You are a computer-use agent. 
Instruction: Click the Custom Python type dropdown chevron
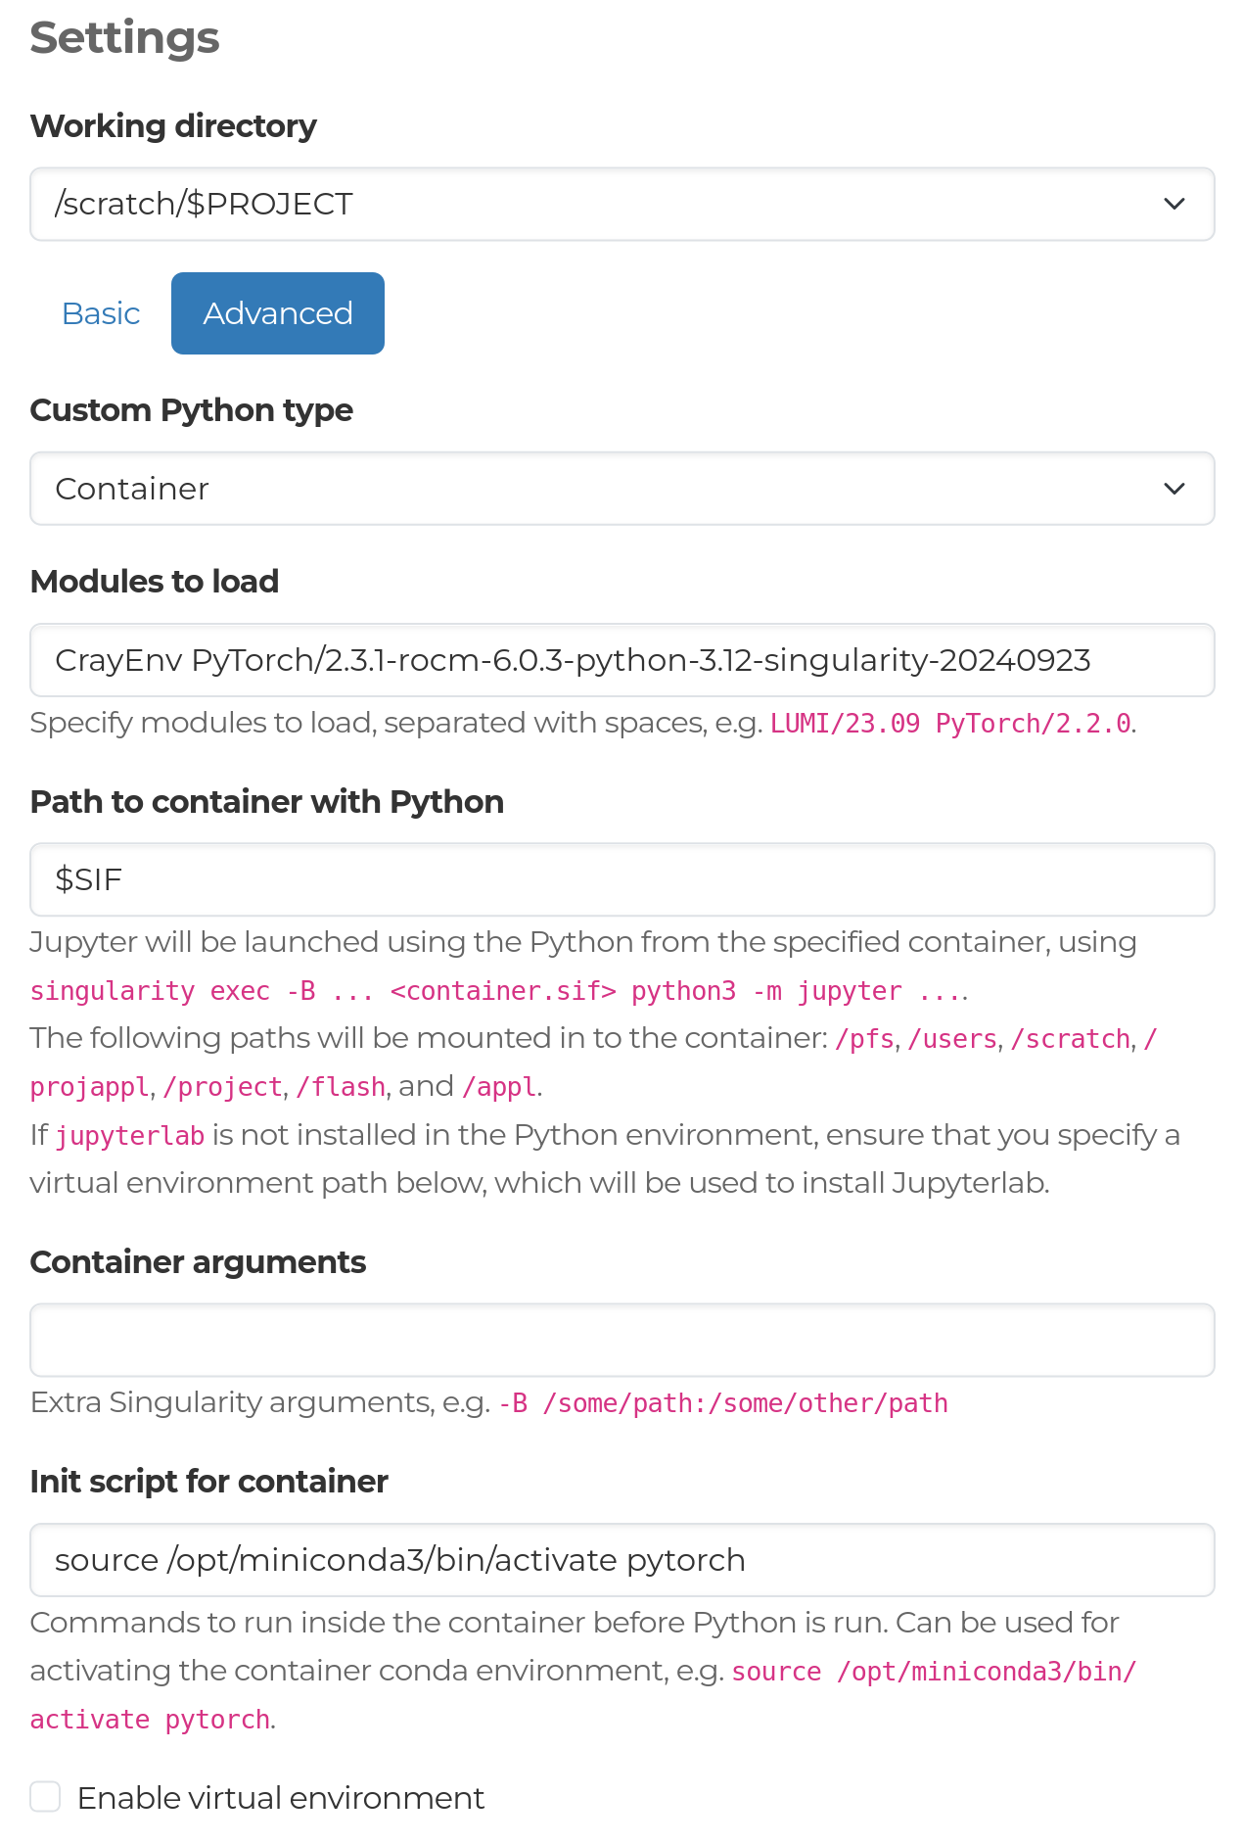click(1174, 488)
